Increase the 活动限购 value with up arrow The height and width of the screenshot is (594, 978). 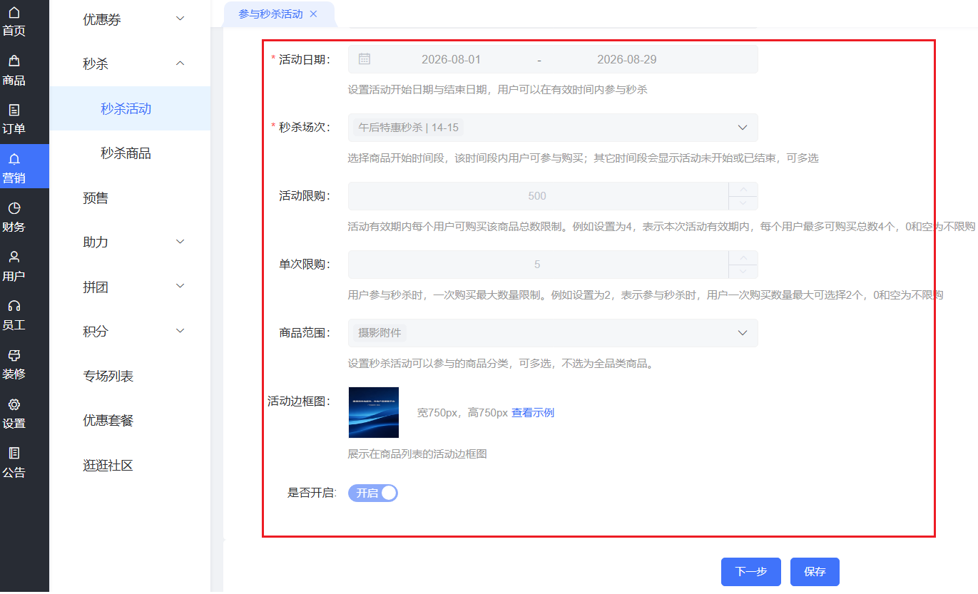(743, 189)
